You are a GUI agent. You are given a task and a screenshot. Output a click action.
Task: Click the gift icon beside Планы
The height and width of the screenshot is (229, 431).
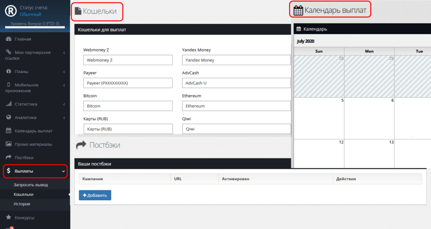pyautogui.click(x=8, y=71)
